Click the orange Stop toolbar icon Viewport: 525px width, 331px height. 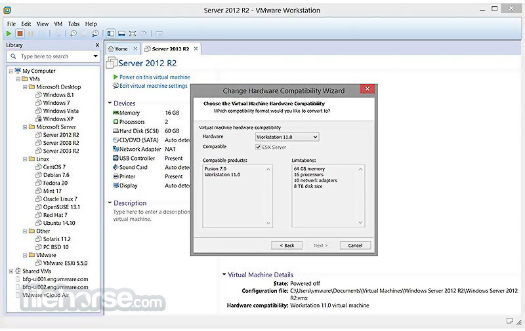20,33
